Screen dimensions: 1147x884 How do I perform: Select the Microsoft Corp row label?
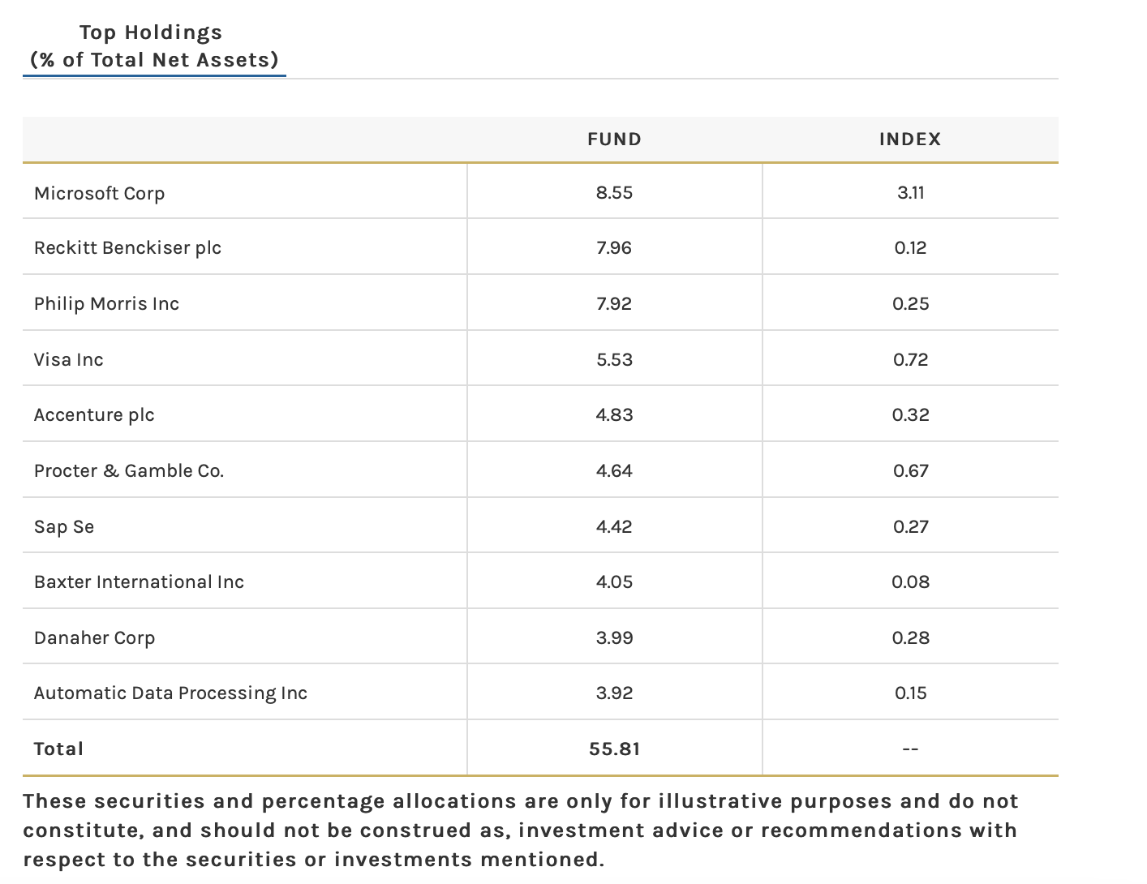(99, 193)
